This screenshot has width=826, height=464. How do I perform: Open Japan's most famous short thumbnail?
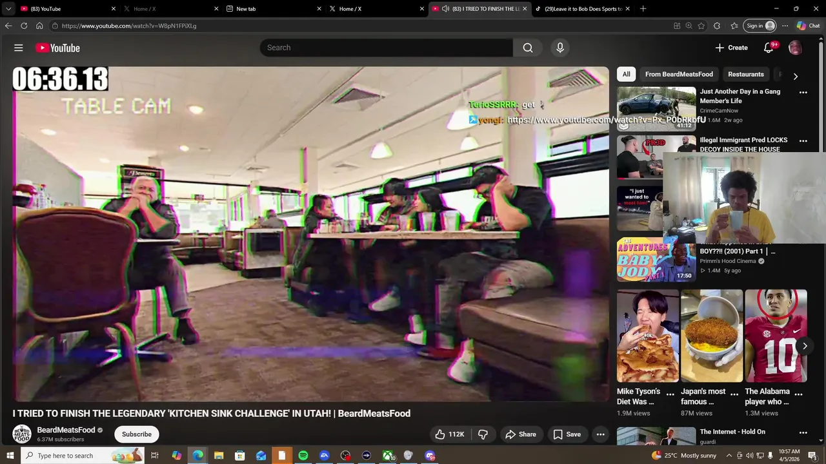click(x=712, y=336)
